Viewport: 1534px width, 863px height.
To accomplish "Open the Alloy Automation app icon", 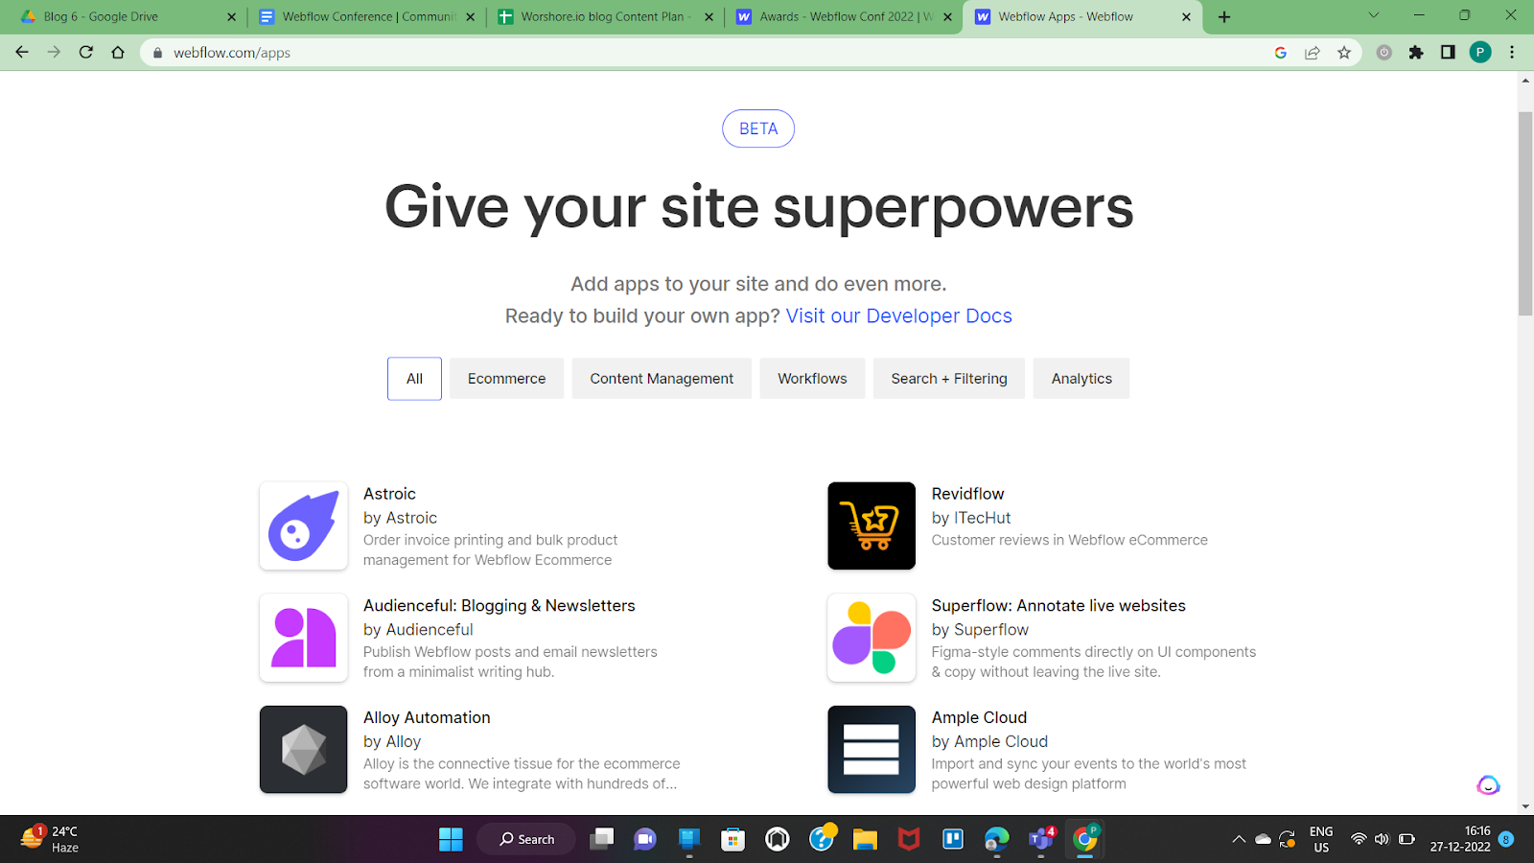I will coord(303,750).
